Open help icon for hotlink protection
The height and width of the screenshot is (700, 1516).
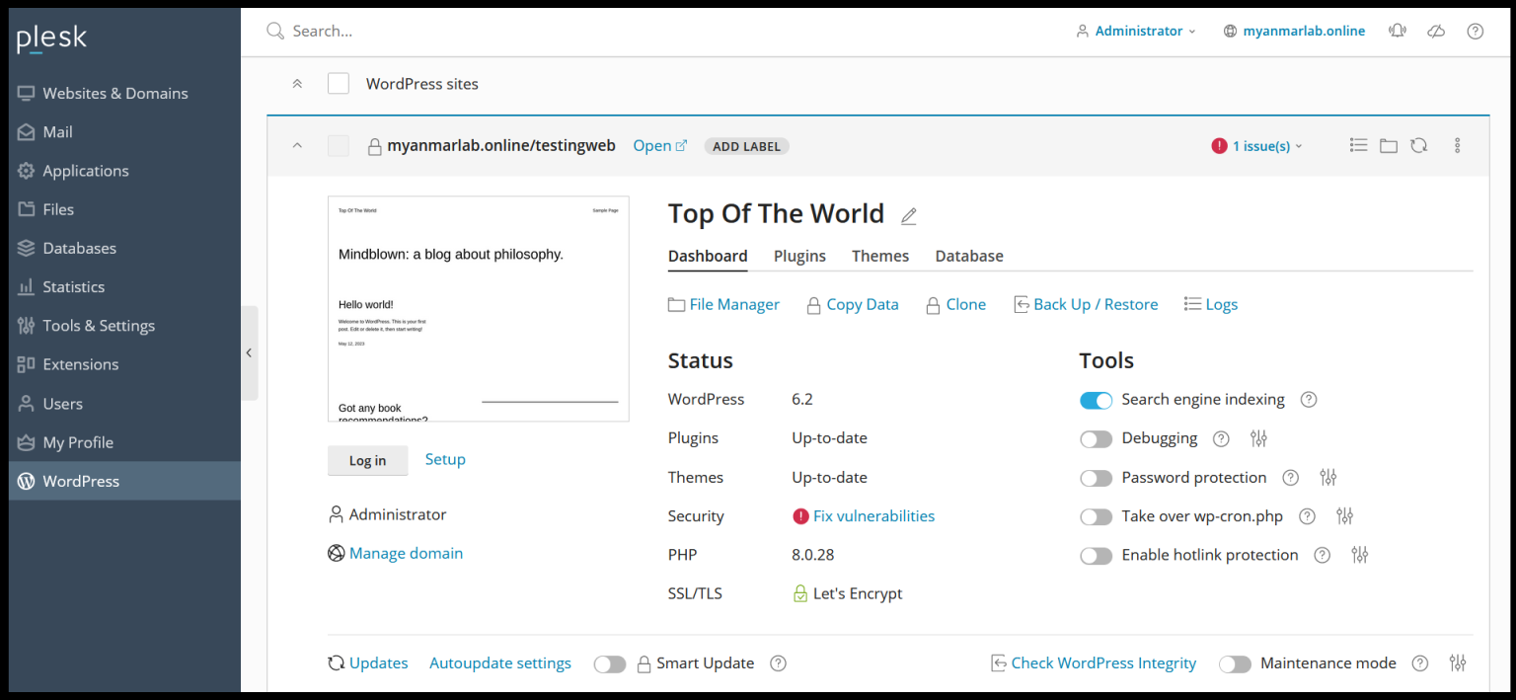(1323, 555)
